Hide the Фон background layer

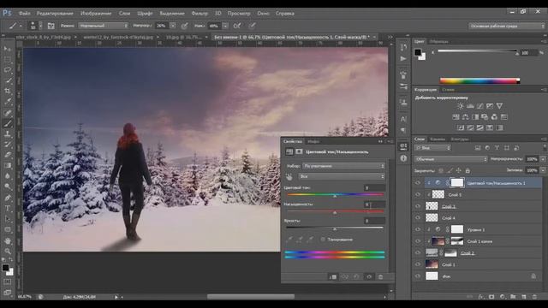[418, 276]
